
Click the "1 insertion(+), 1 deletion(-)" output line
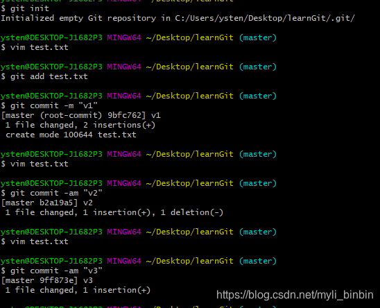[114, 212]
